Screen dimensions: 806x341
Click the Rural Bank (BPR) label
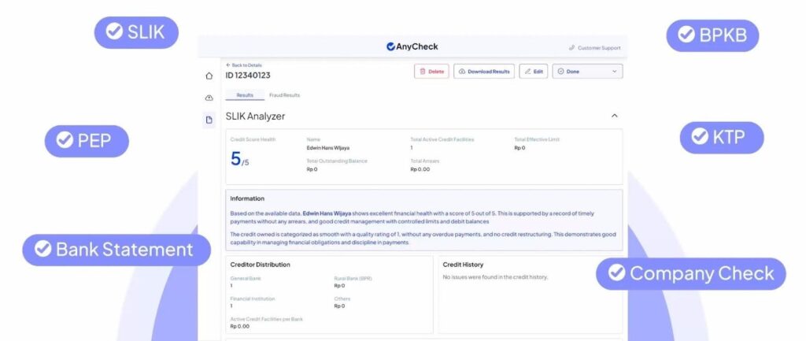[353, 278]
